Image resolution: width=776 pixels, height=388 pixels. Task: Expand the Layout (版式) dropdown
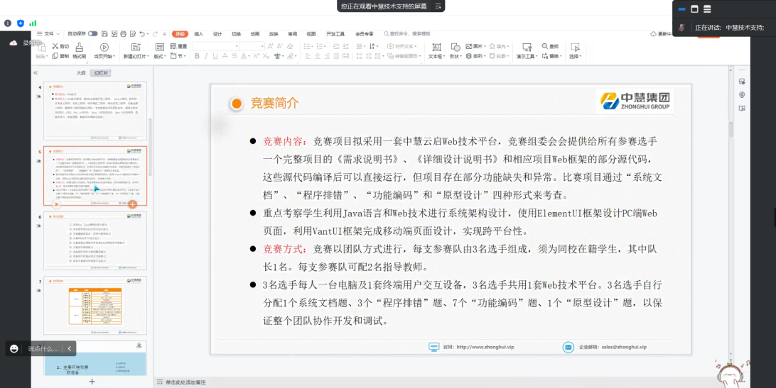[165, 57]
